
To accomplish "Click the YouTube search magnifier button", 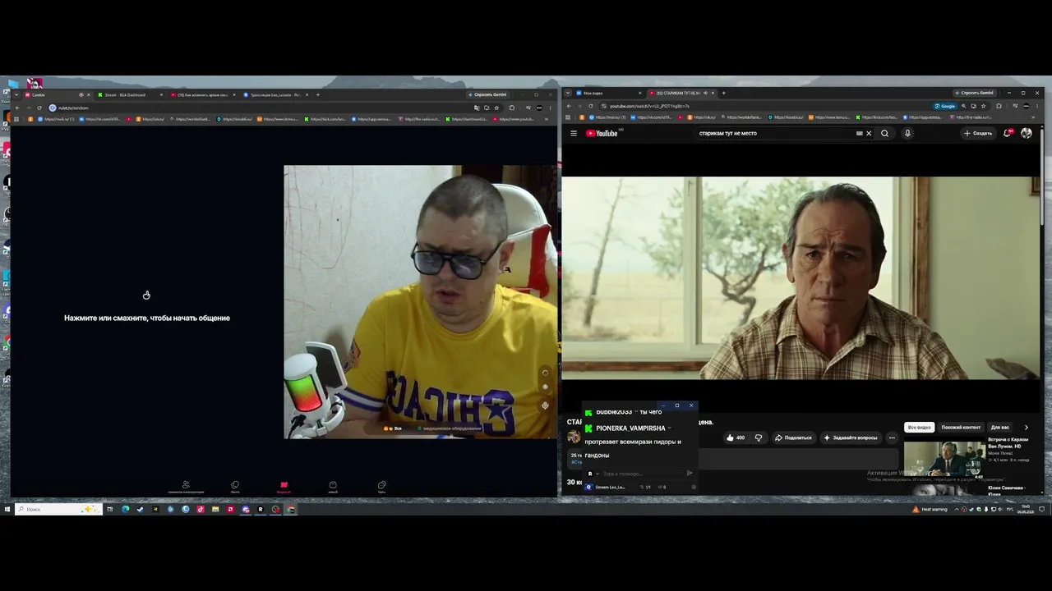I will (884, 133).
